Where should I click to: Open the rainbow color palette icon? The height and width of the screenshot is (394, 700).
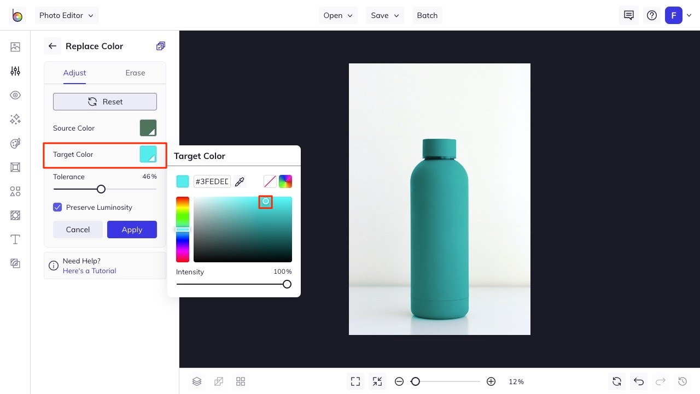pyautogui.click(x=285, y=181)
